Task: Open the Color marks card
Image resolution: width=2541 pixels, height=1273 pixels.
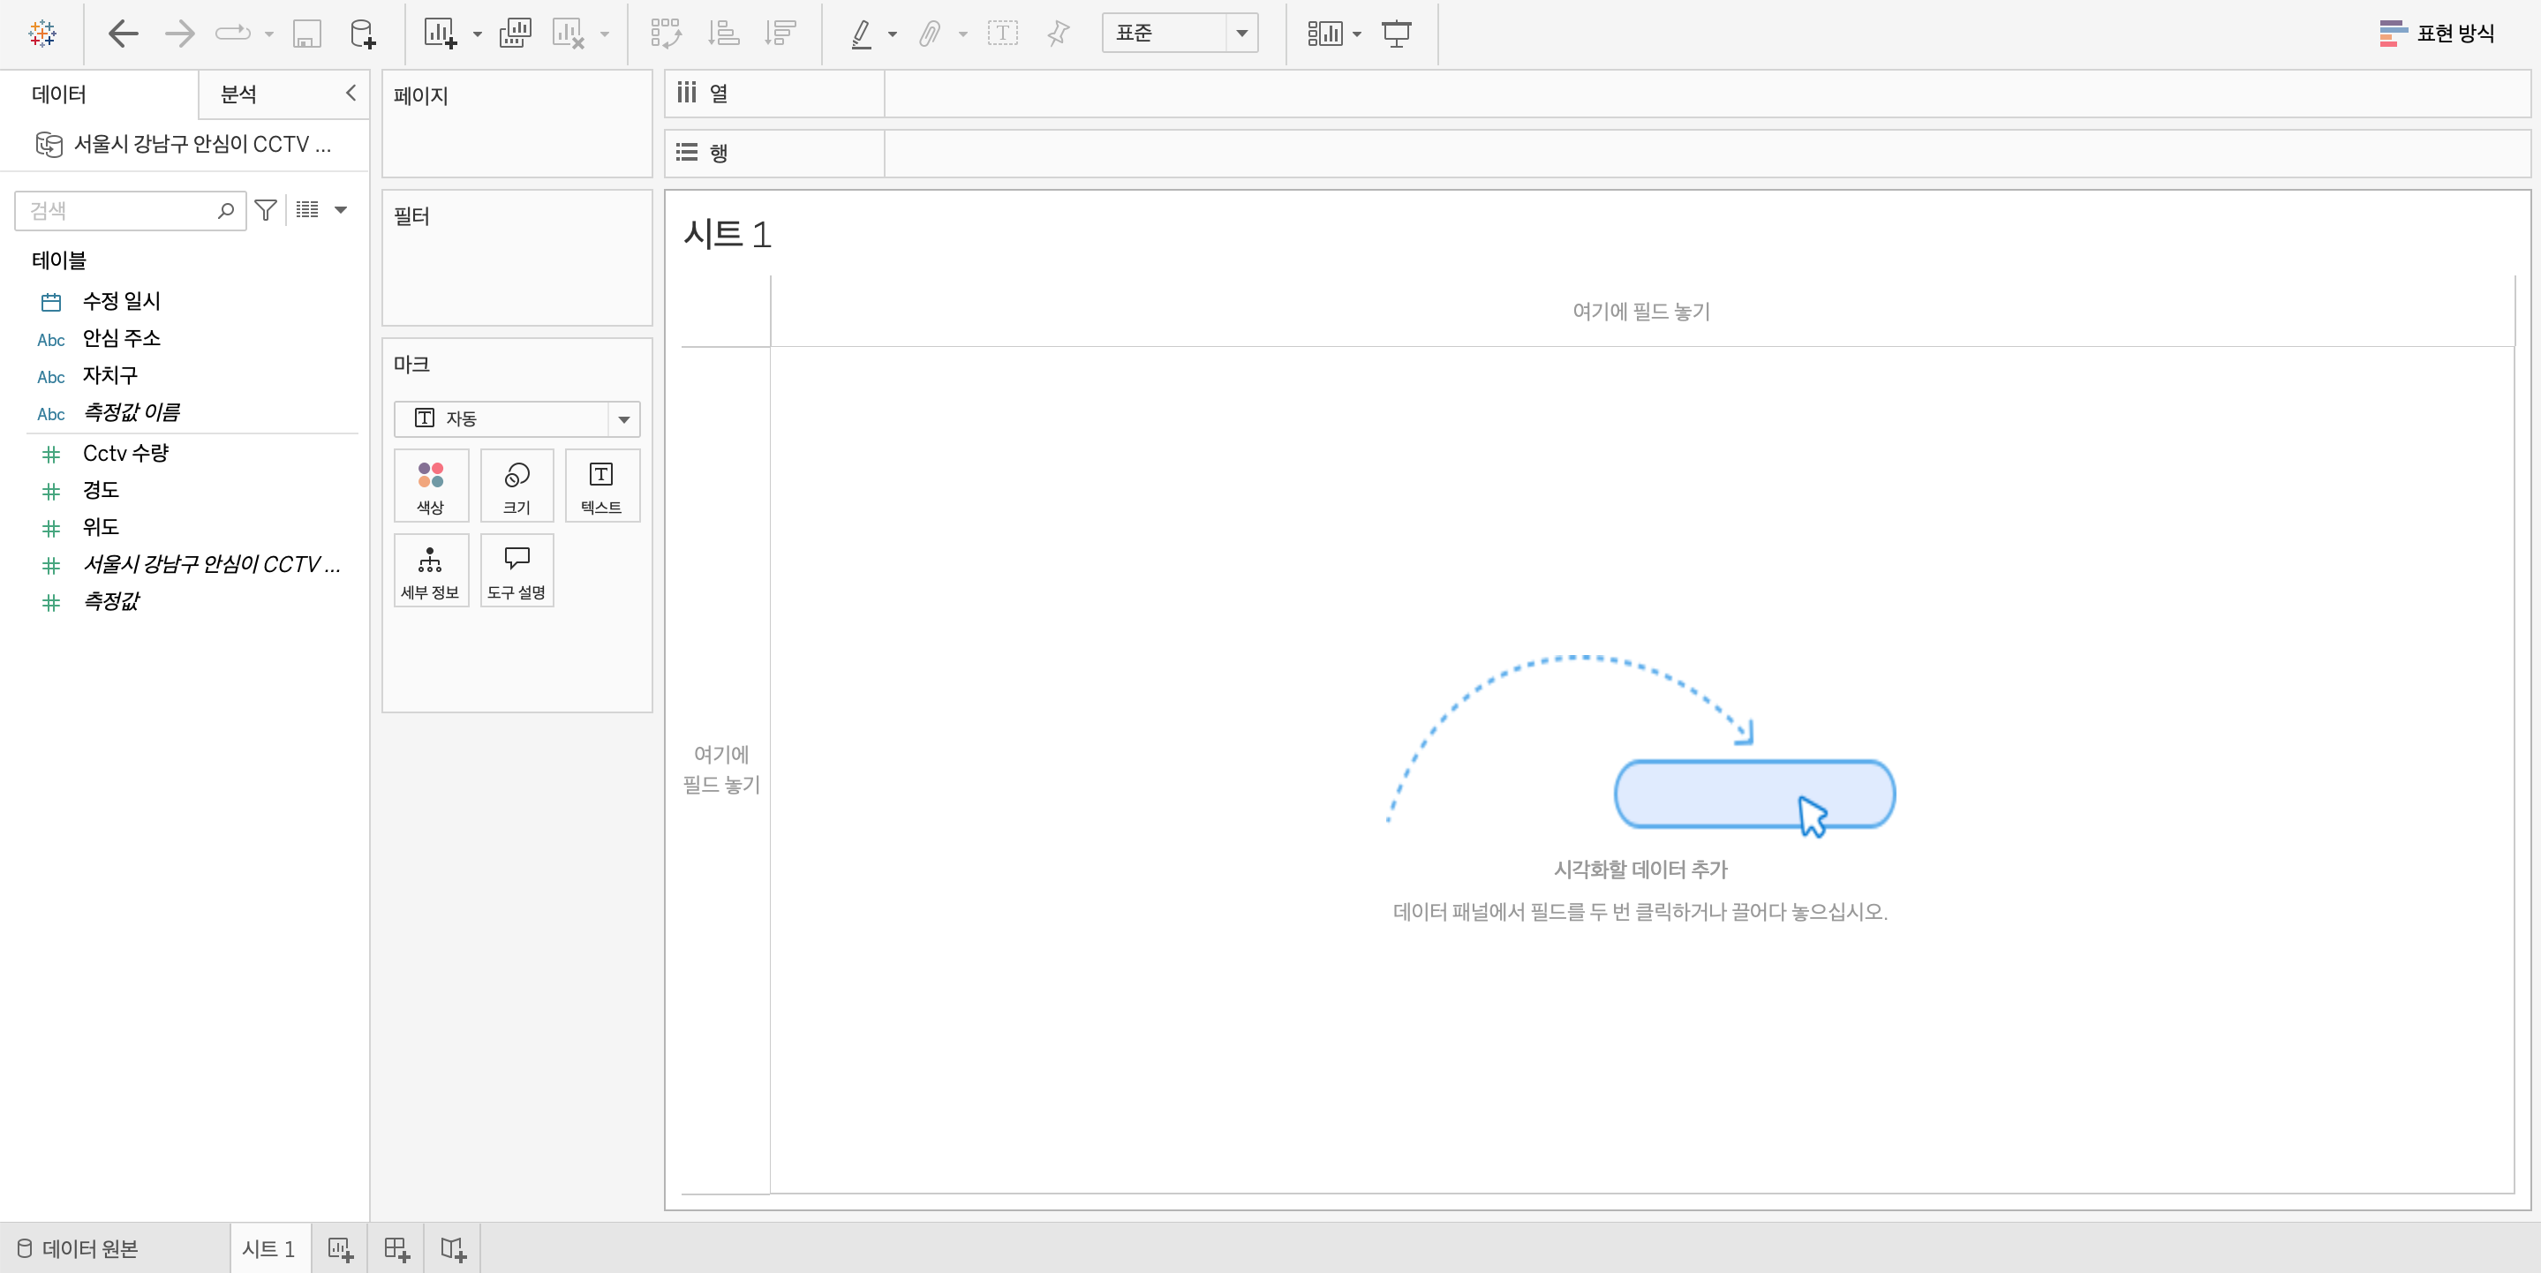Action: [430, 486]
